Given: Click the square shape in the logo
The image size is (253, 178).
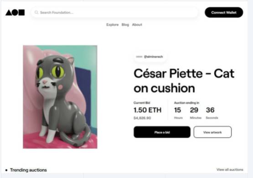Looking at the screenshot, I should (21, 12).
